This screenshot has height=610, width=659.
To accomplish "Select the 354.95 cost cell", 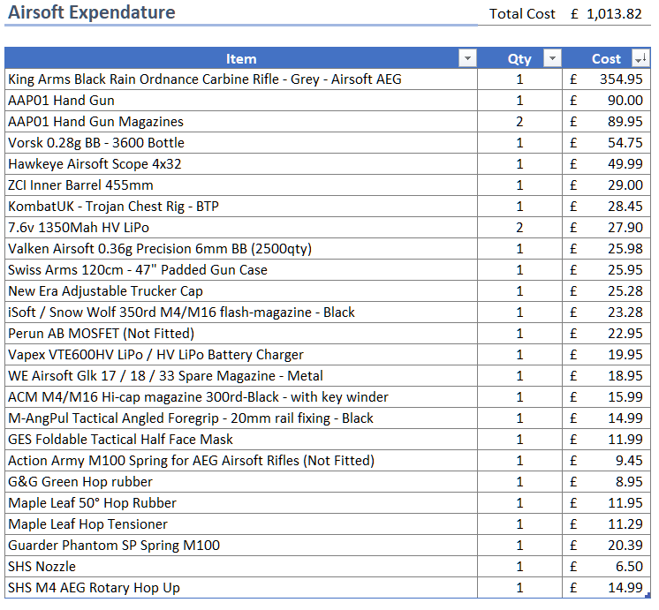I will 607,79.
